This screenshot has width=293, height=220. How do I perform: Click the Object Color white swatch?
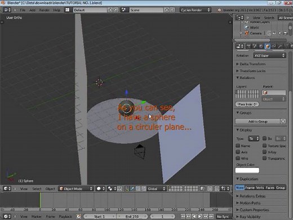[x=247, y=170]
